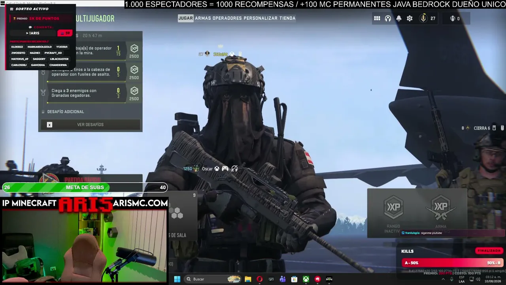
Task: Click the XP reward icon on the assault rifle headshot challenge
Action: pos(134,70)
